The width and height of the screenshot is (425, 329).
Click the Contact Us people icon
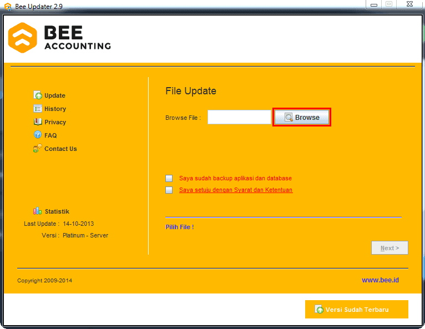coord(38,148)
